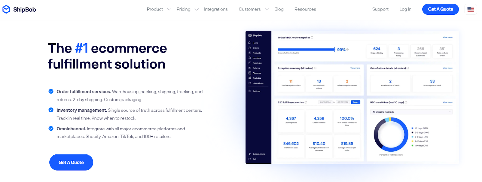This screenshot has width=482, height=182.
Task: Click Quick Actions lightning icon
Action: [250, 154]
